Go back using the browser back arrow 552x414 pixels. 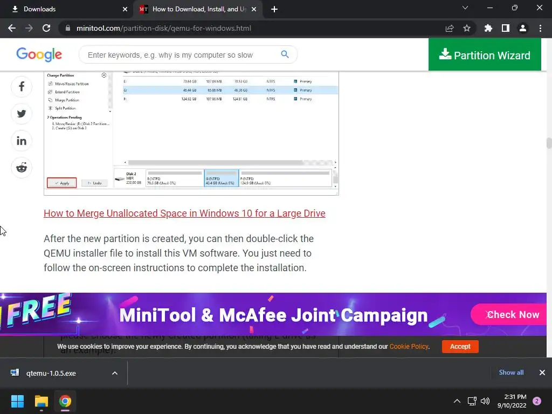[x=12, y=28]
